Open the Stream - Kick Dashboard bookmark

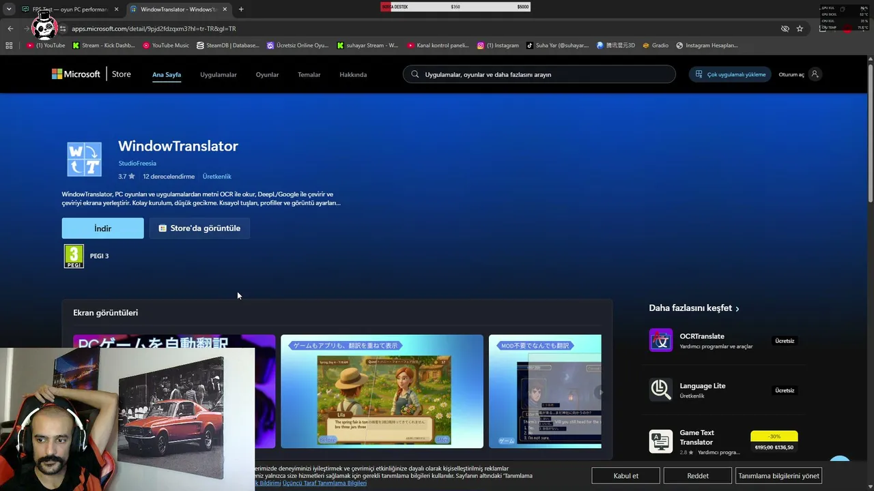pyautogui.click(x=103, y=46)
